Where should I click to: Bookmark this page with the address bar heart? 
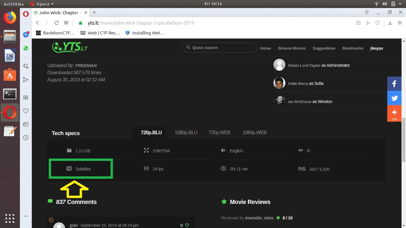tap(377, 23)
